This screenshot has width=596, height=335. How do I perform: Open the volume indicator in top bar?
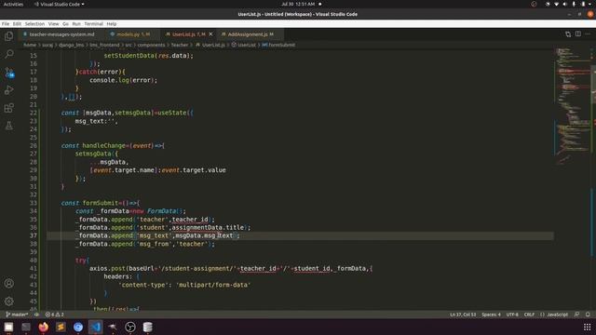pos(565,4)
